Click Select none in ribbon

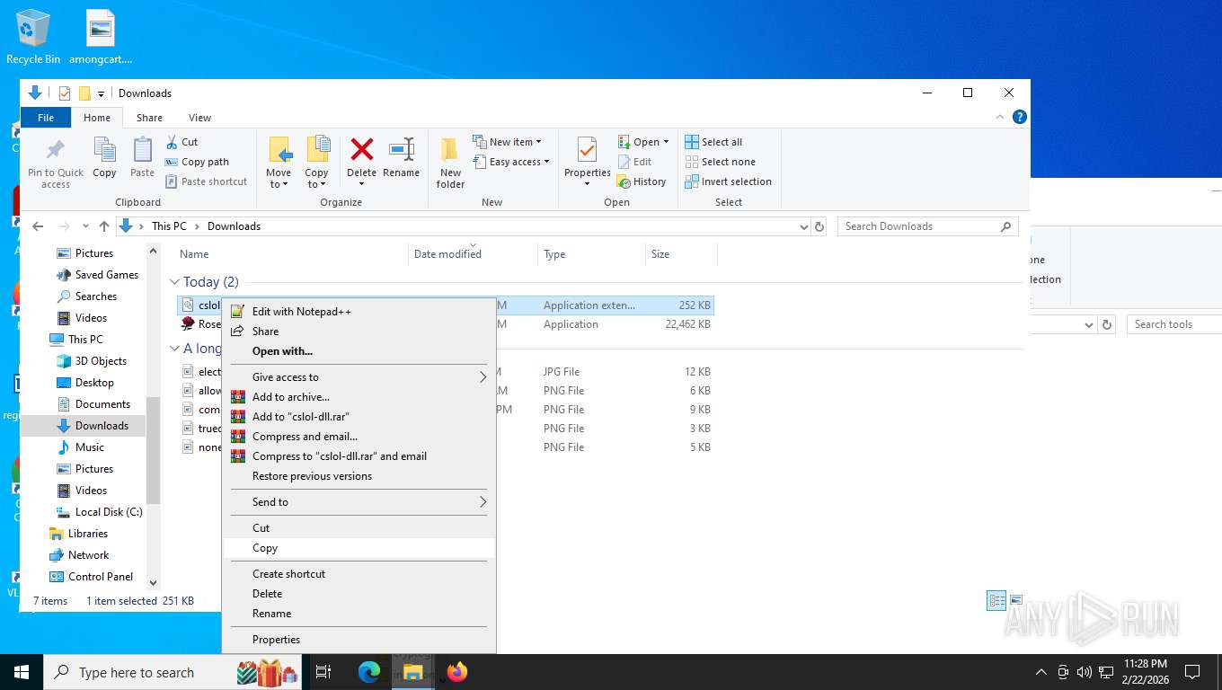(720, 162)
